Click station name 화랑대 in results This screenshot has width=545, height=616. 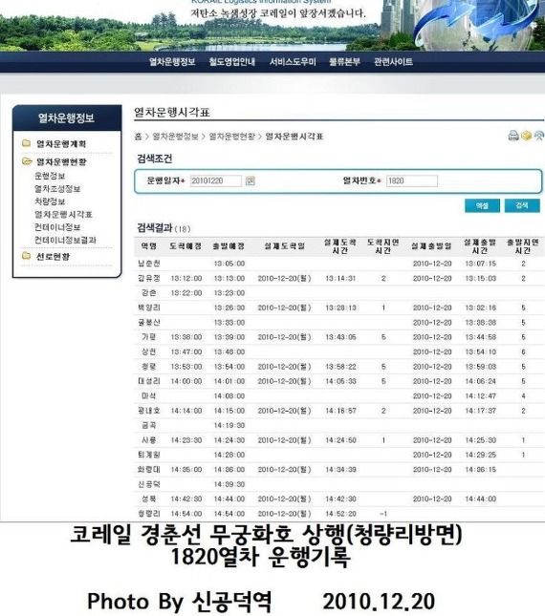click(x=149, y=470)
